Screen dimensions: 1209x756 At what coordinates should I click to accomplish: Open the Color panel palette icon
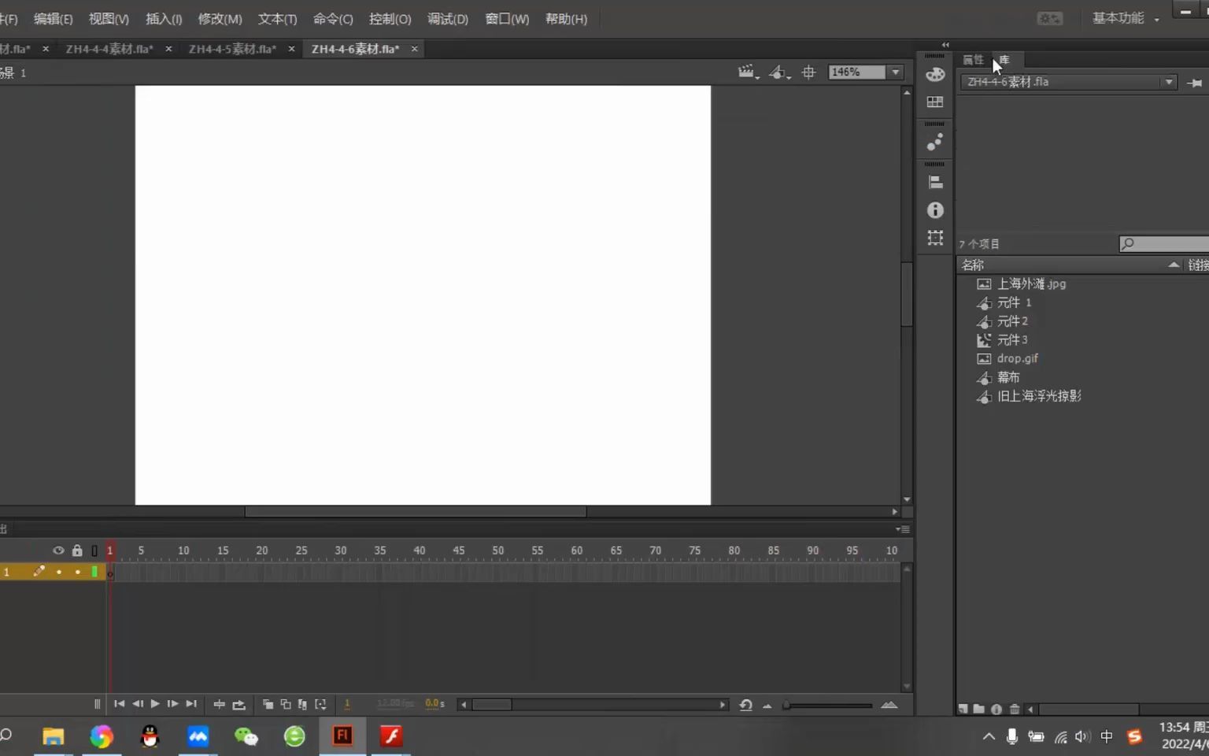pos(935,74)
